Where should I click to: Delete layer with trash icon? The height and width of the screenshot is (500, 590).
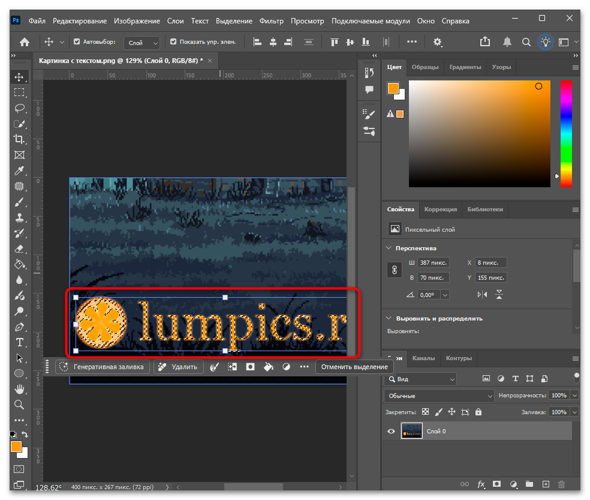click(561, 484)
